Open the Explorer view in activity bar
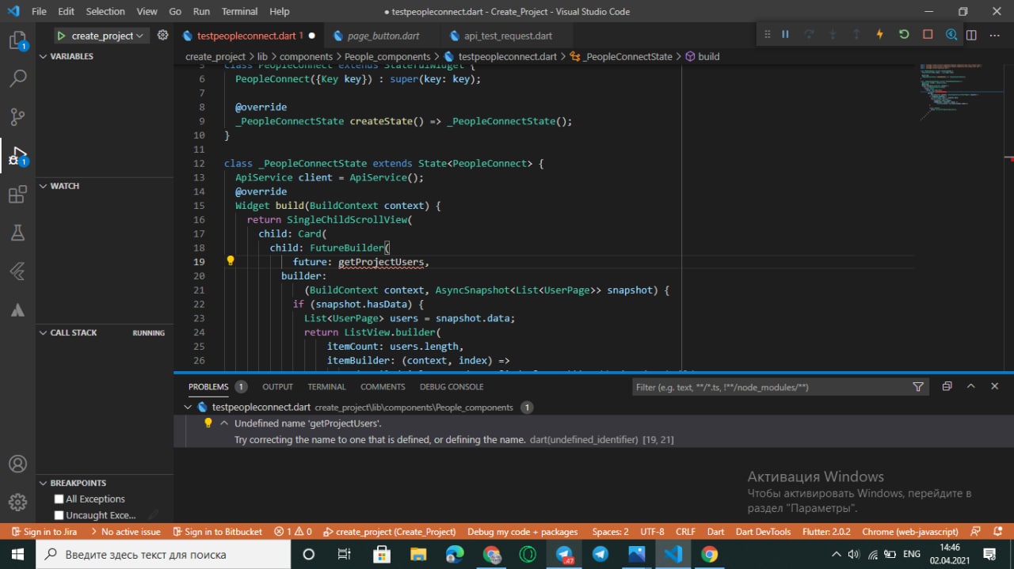1014x569 pixels. click(17, 40)
